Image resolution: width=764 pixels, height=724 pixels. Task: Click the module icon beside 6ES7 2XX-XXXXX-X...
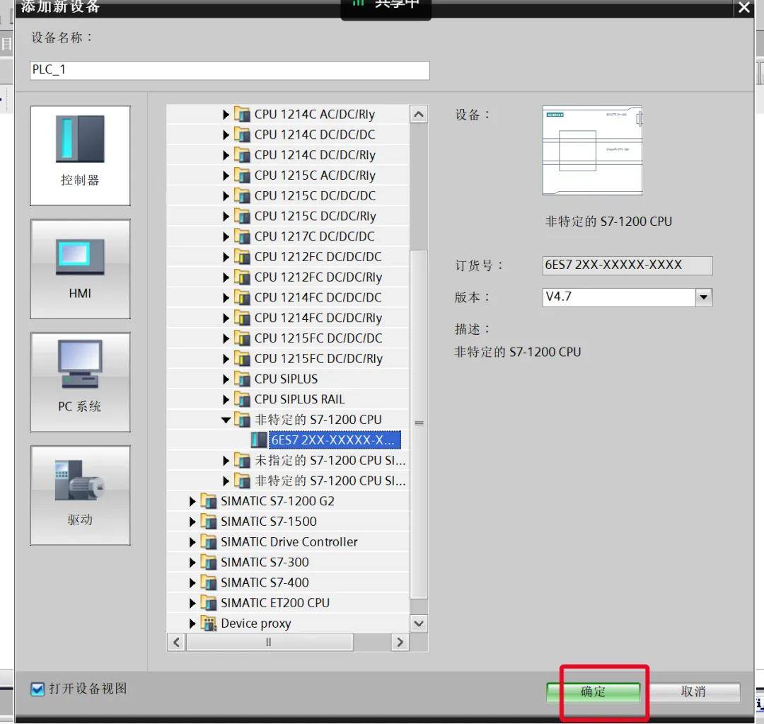pos(259,439)
